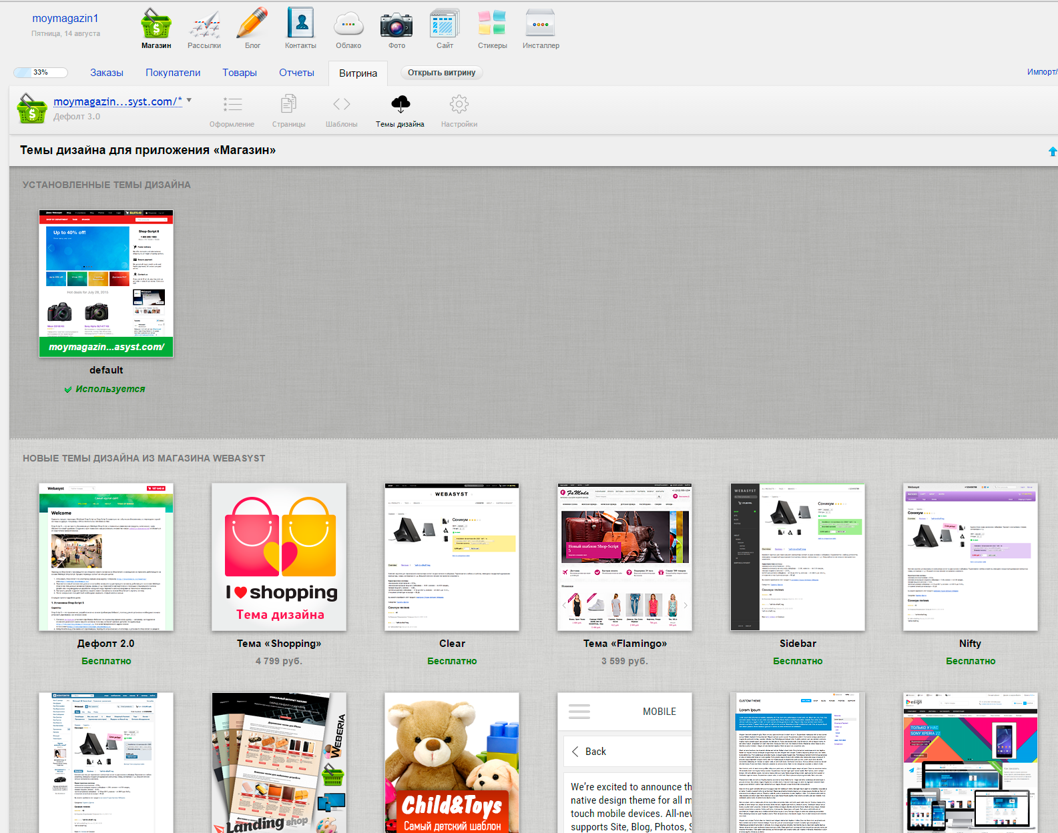The height and width of the screenshot is (833, 1058).
Task: Open the Дефолт 2.0 theme thumbnail
Action: pyautogui.click(x=106, y=557)
